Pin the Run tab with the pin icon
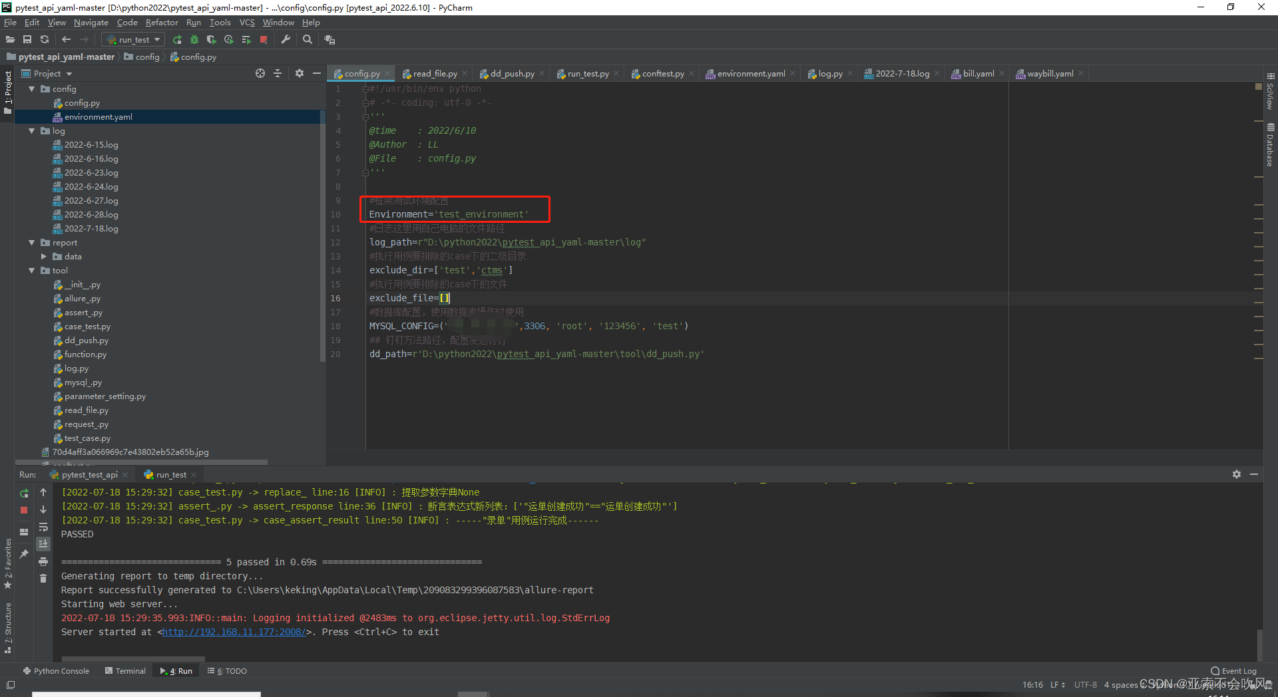This screenshot has height=697, width=1278. [x=24, y=553]
